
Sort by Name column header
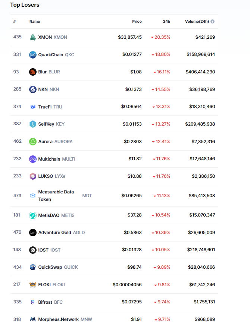click(x=35, y=22)
